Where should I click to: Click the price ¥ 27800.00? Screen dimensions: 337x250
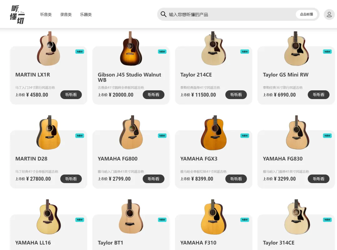pos(38,179)
